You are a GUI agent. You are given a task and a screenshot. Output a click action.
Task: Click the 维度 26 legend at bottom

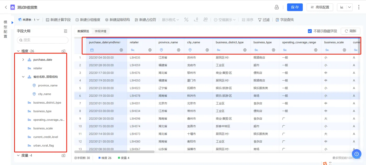click(x=105, y=158)
